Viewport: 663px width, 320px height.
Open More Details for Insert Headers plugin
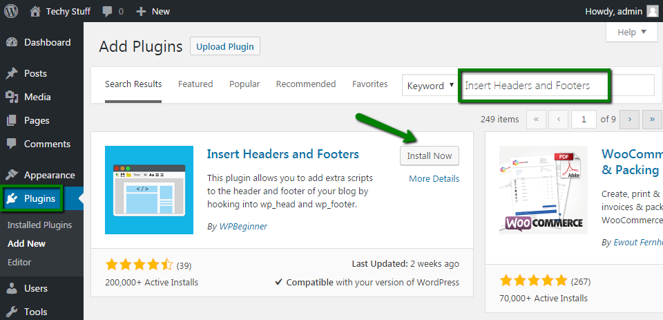pos(434,178)
